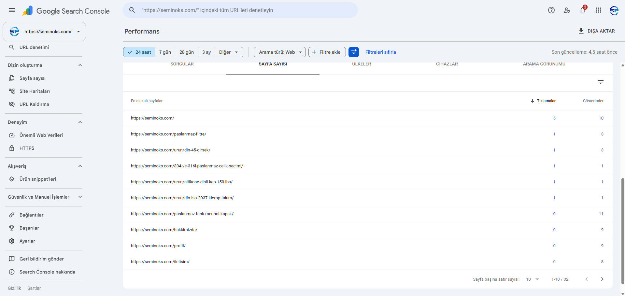
Task: Open user management people icon
Action: [x=567, y=10]
